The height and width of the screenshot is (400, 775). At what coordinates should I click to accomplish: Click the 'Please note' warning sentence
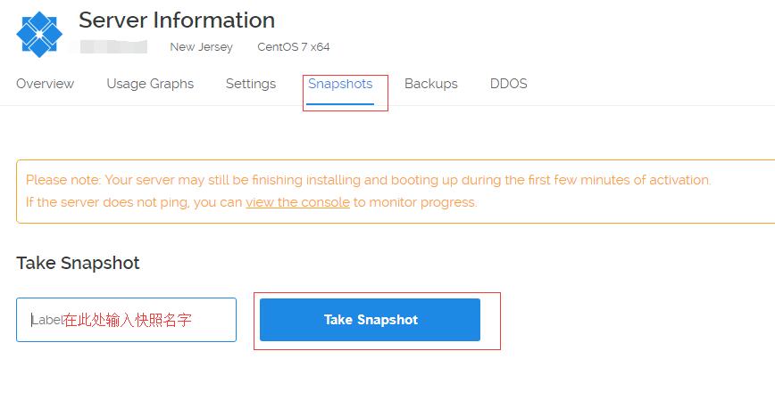[x=368, y=180]
